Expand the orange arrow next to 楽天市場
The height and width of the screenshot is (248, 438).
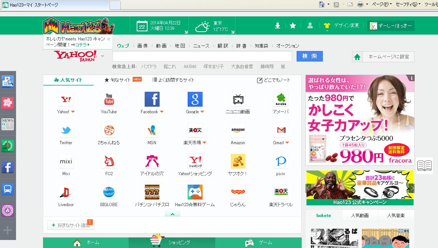pyautogui.click(x=204, y=143)
